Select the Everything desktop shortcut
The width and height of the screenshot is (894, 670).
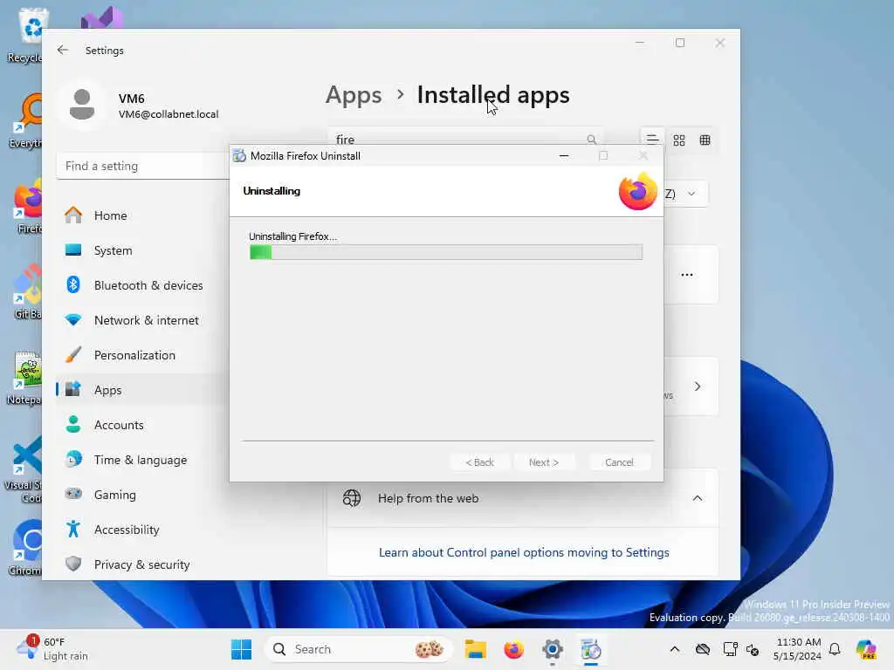point(26,120)
